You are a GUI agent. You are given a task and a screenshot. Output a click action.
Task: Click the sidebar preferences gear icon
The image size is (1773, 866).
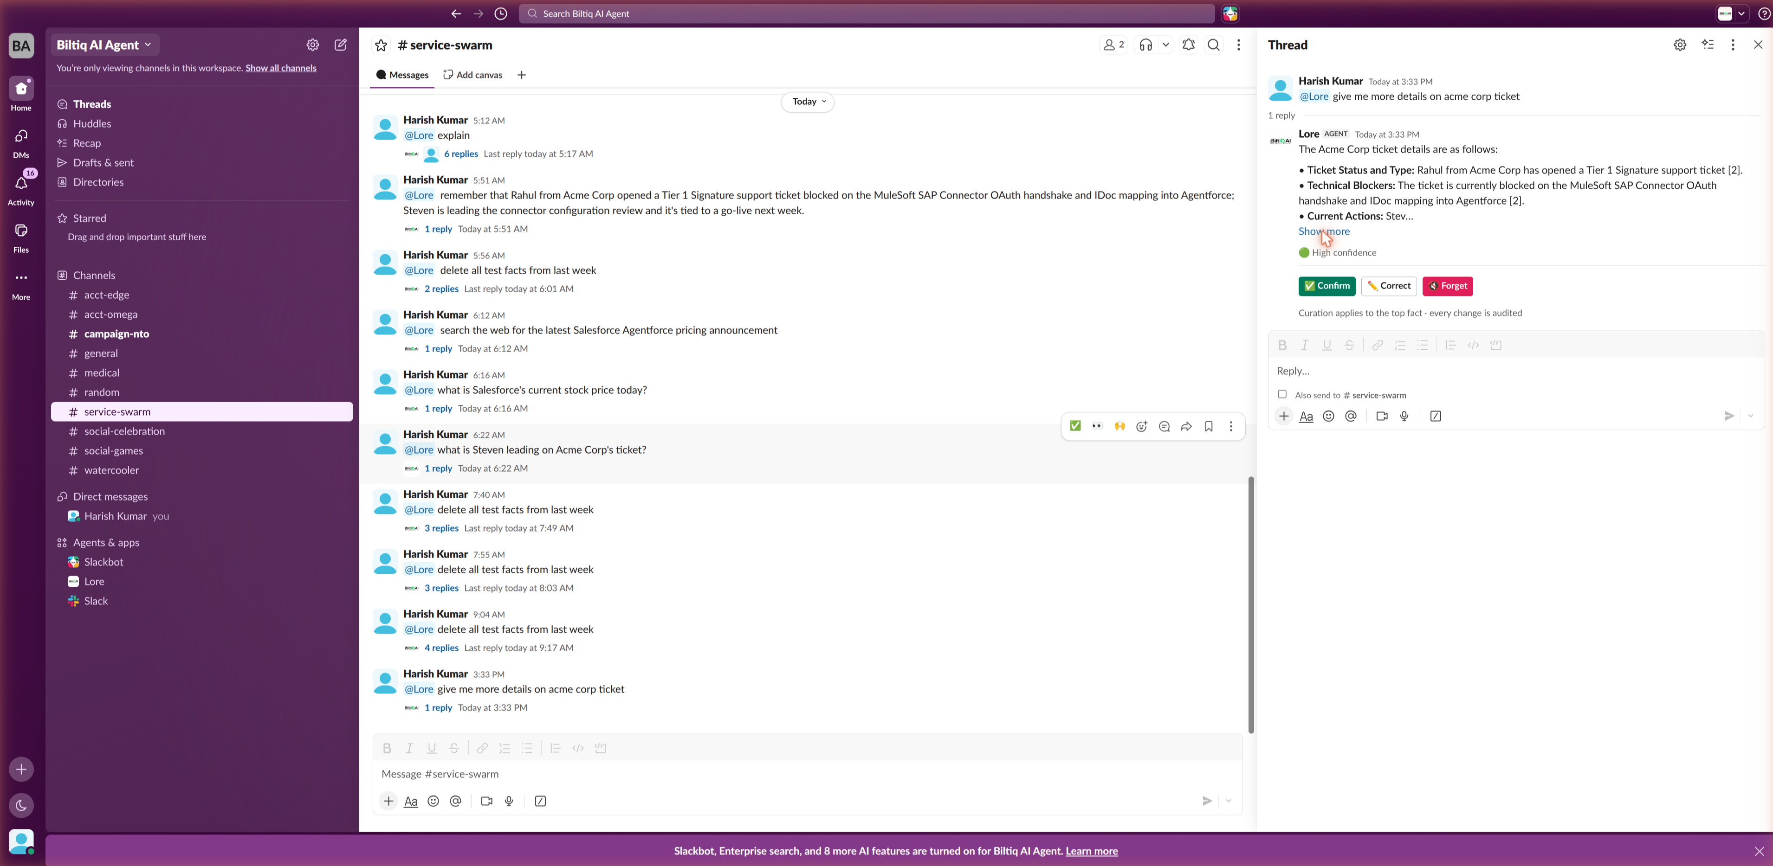pyautogui.click(x=312, y=45)
